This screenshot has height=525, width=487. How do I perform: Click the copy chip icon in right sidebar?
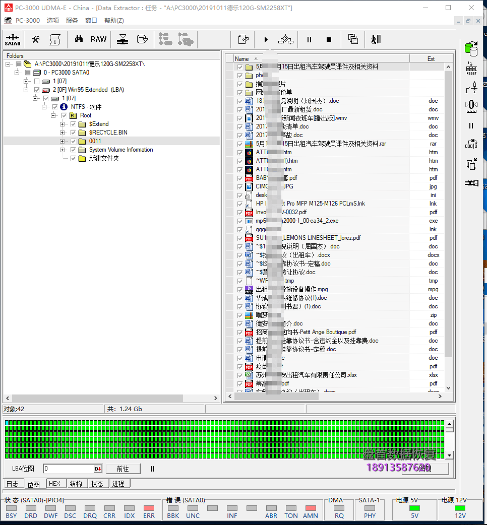[471, 164]
